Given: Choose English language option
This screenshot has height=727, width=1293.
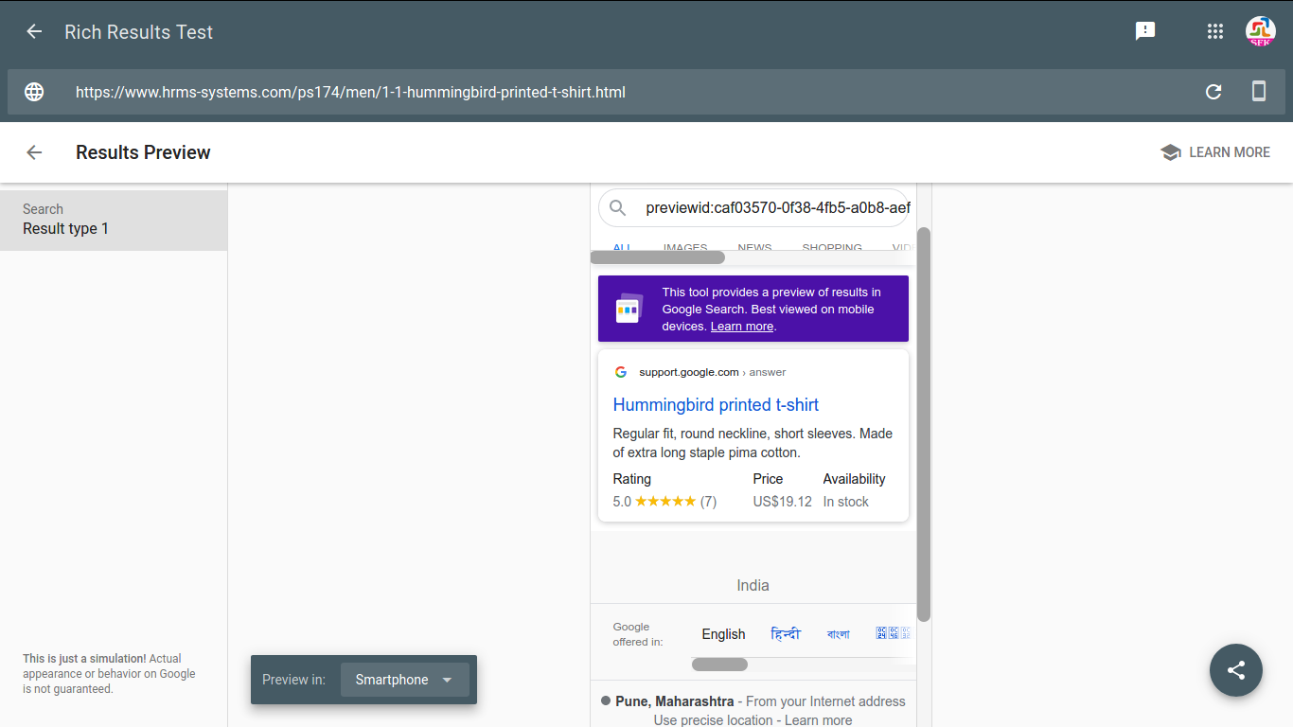Looking at the screenshot, I should 723,634.
